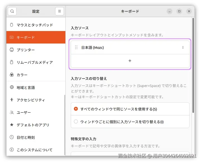201x163 pixels.
Task: Select ウィンドウごとに個別に入力ソースを切り替える radio
Action: (76, 121)
